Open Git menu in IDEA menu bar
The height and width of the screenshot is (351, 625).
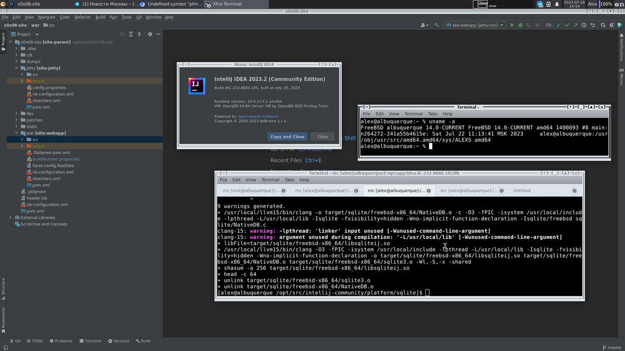click(x=139, y=17)
